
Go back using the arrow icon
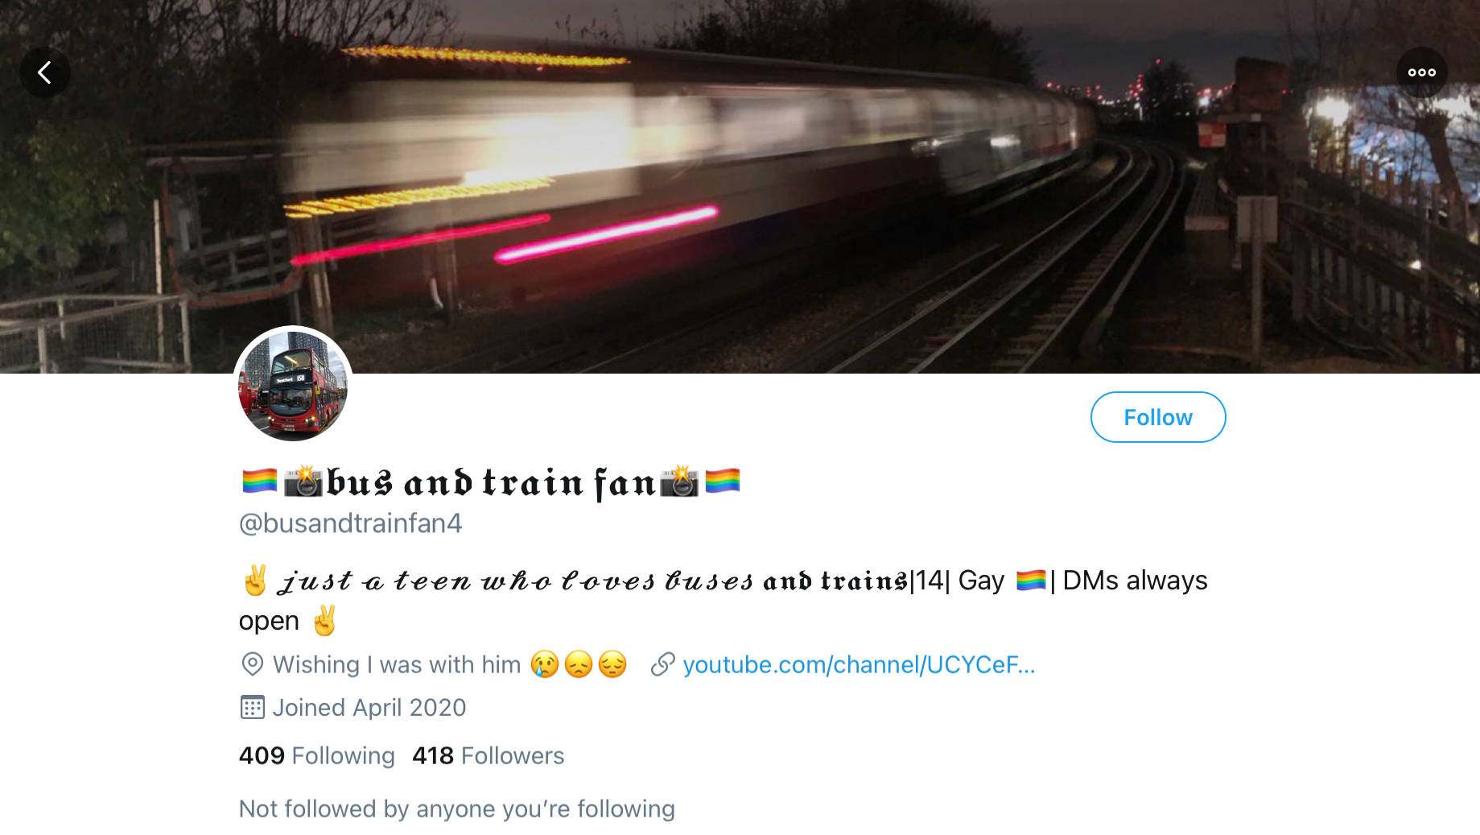click(45, 72)
